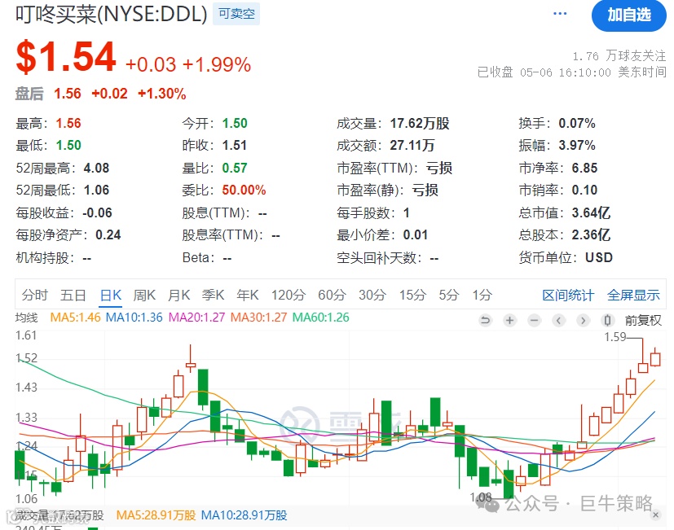
Task: Click the current price $1.54
Action: [x=66, y=57]
